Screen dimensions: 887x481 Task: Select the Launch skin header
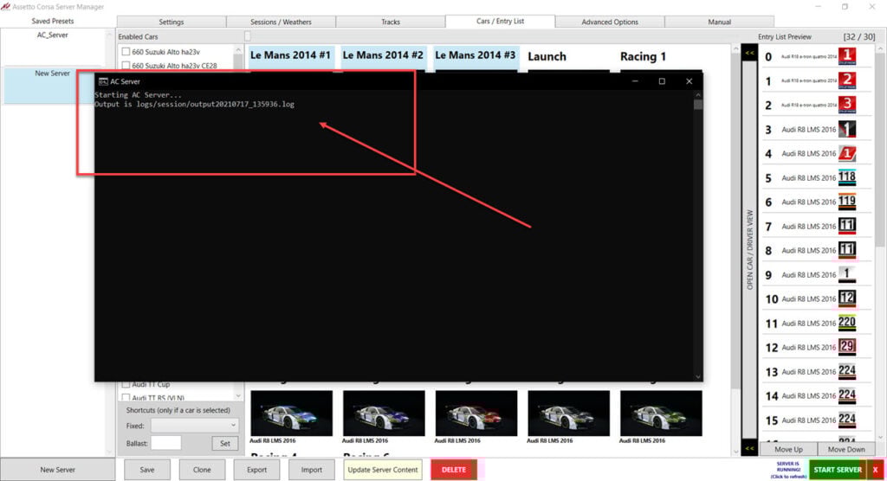click(x=547, y=56)
